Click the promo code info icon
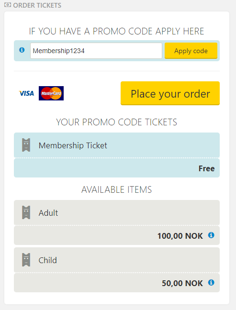236x310 pixels. [22, 50]
